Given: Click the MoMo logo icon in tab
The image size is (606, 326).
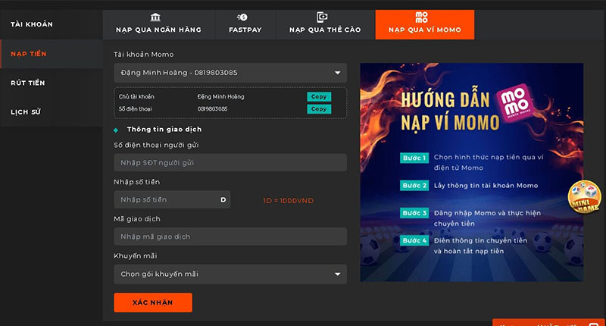Looking at the screenshot, I should click(x=422, y=17).
